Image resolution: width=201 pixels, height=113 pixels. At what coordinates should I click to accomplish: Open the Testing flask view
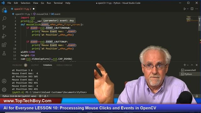[4, 53]
